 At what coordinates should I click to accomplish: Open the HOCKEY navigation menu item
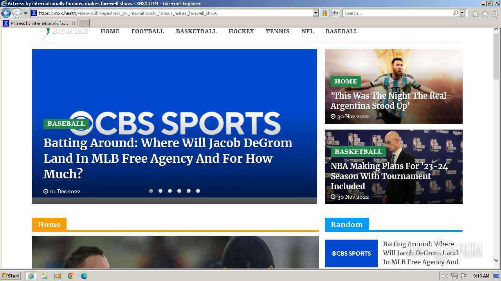pyautogui.click(x=241, y=31)
